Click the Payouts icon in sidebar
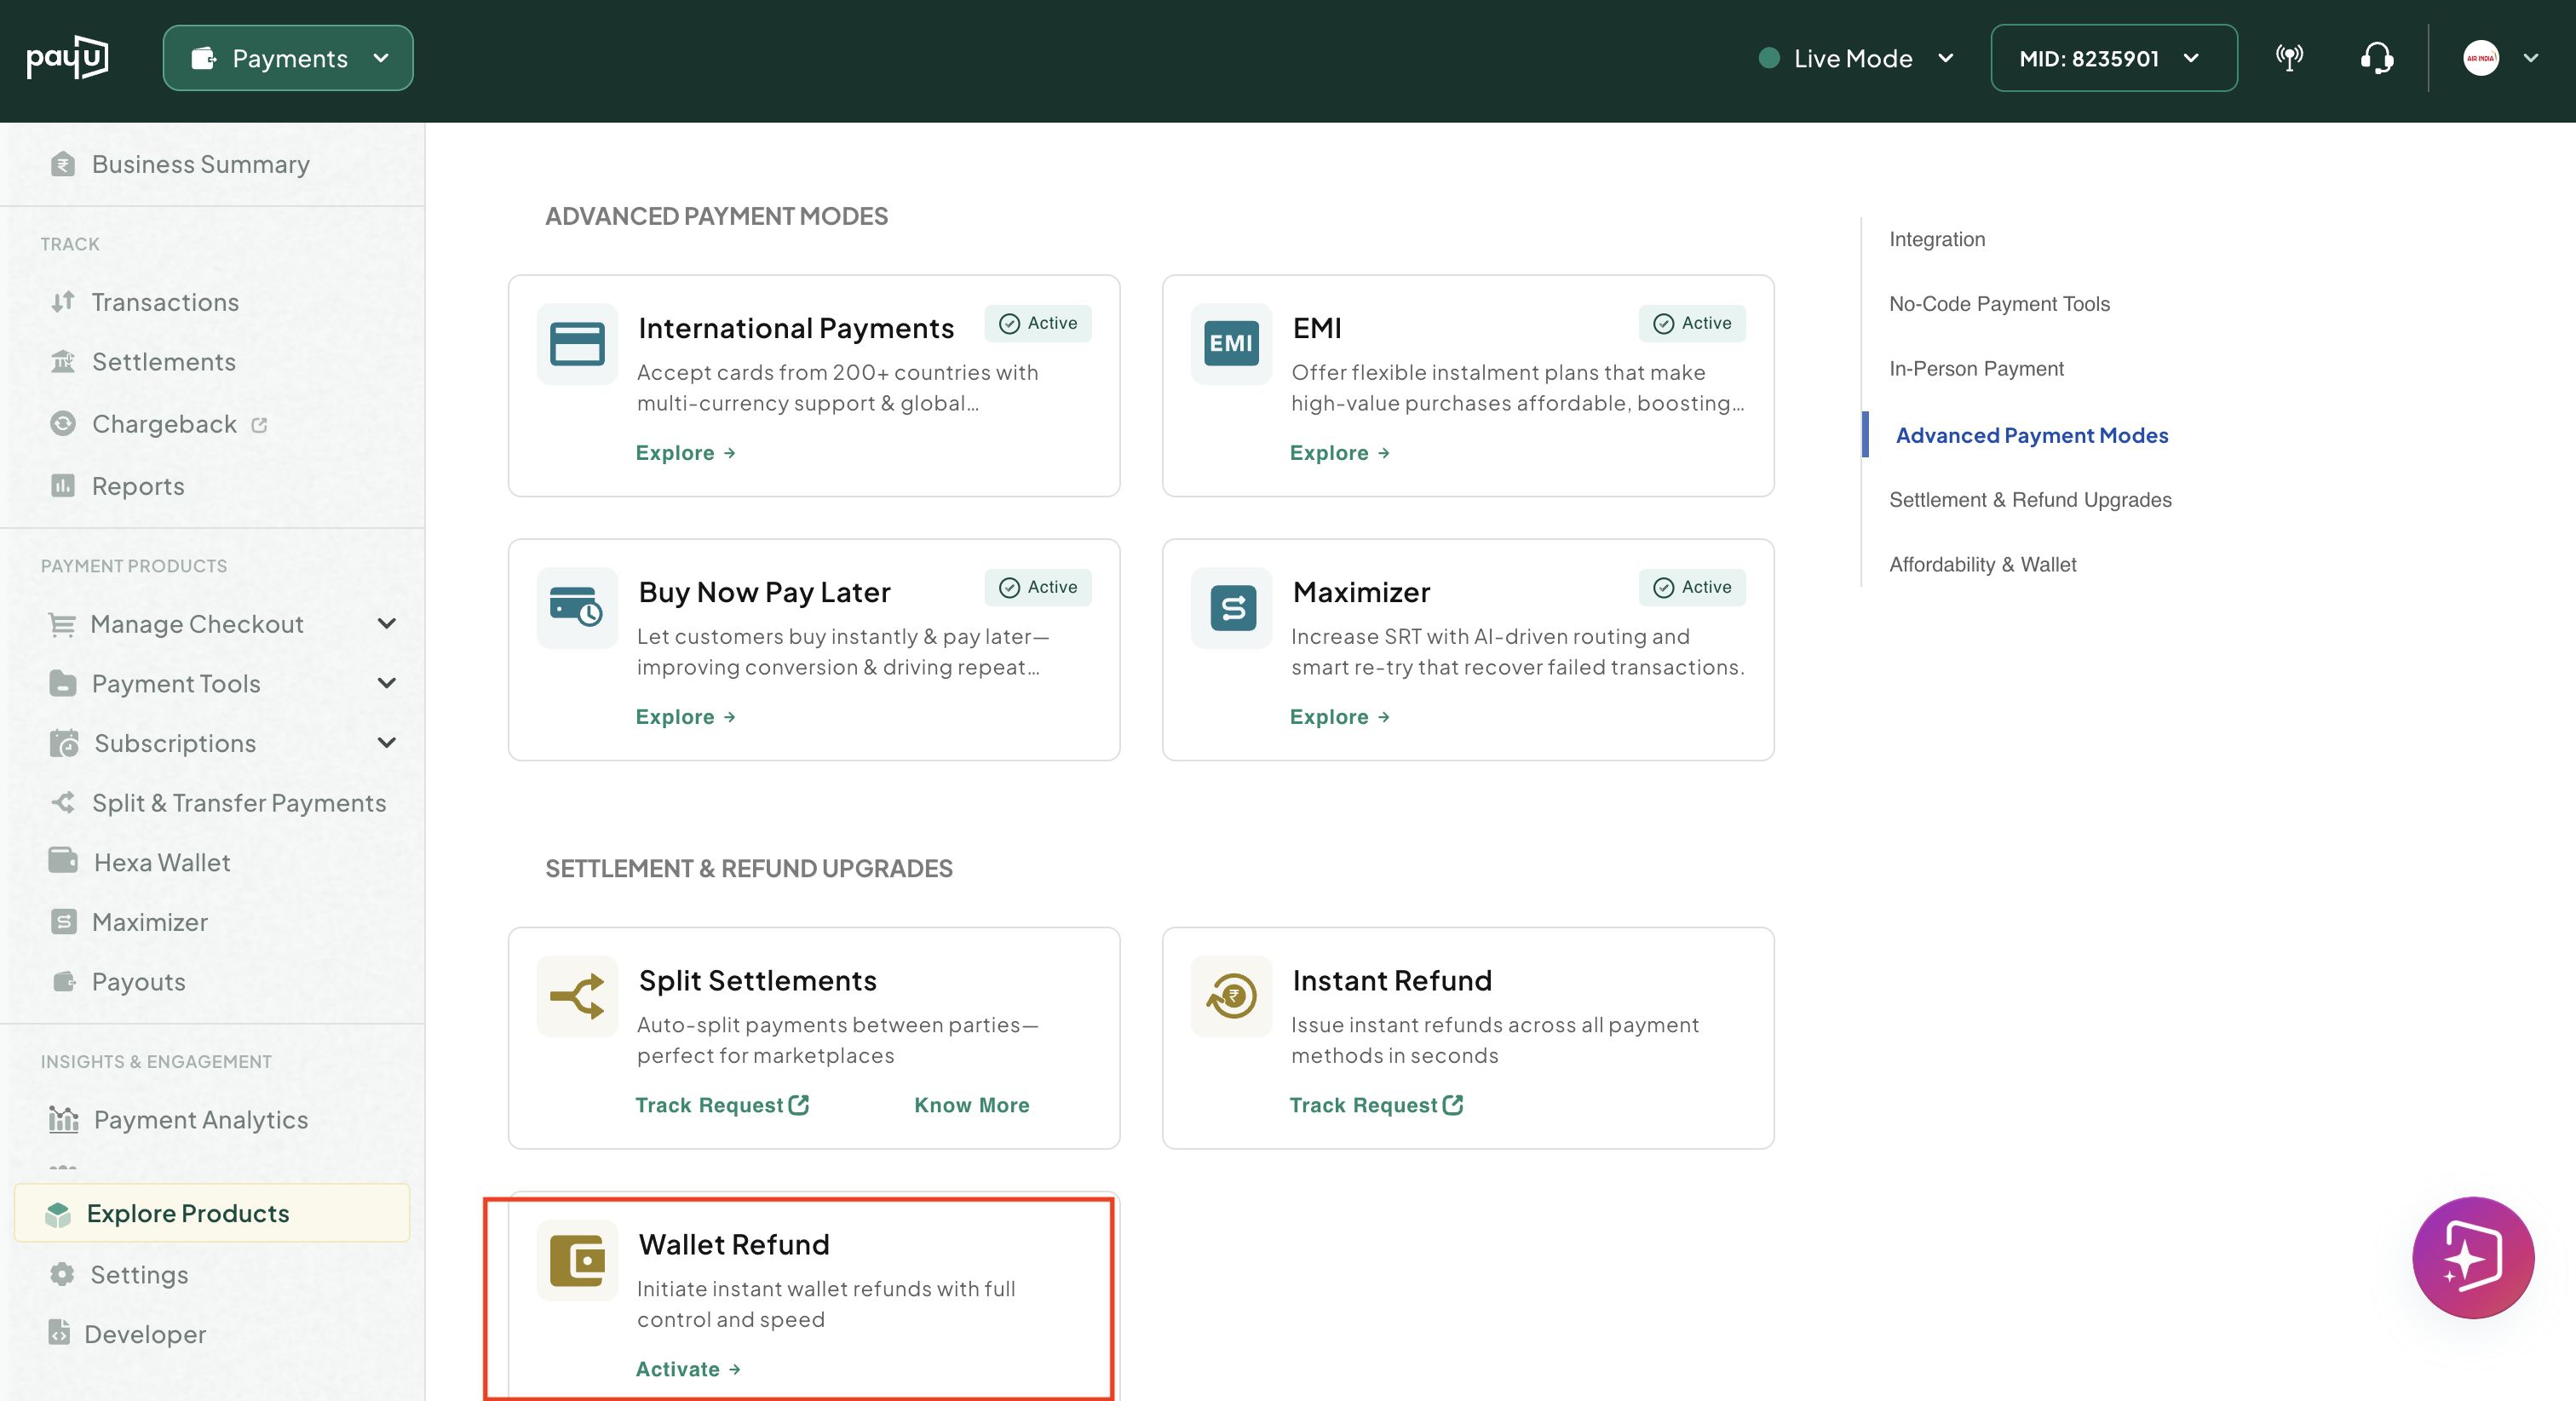The width and height of the screenshot is (2576, 1401). (64, 981)
